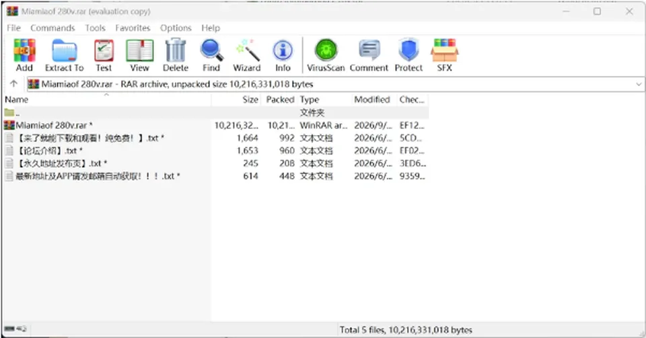646x338 pixels.
Task: Open the Help menu
Action: point(211,28)
